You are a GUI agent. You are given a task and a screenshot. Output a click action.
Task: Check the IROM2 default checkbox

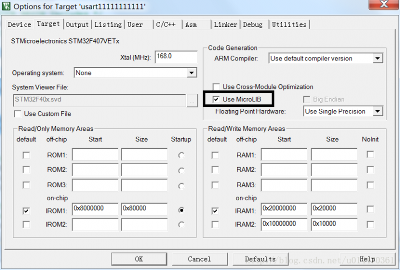26,225
